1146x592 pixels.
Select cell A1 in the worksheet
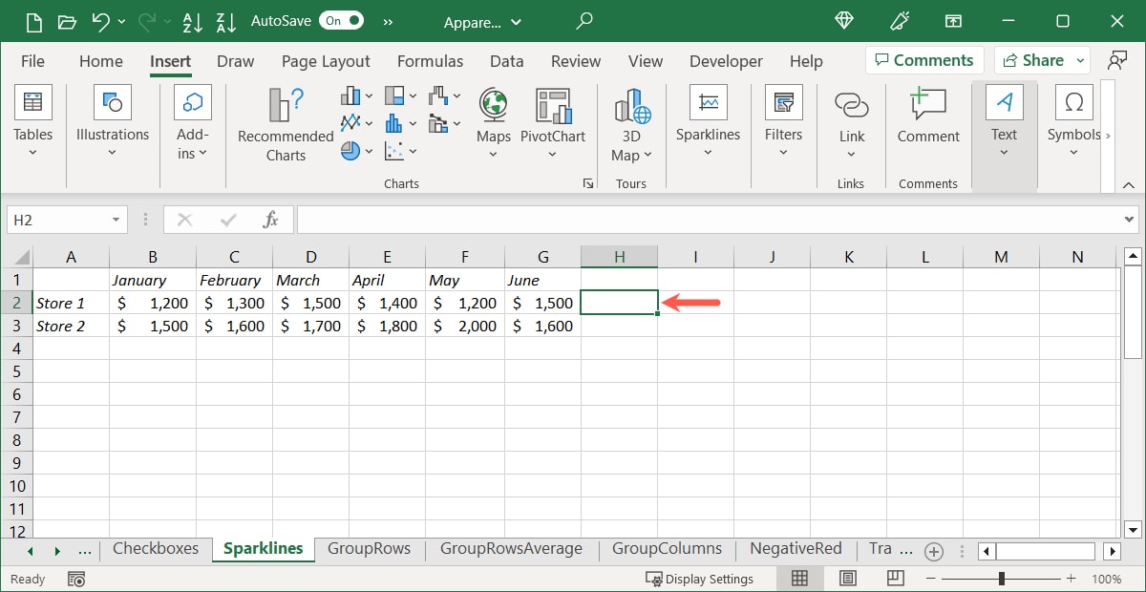point(71,279)
